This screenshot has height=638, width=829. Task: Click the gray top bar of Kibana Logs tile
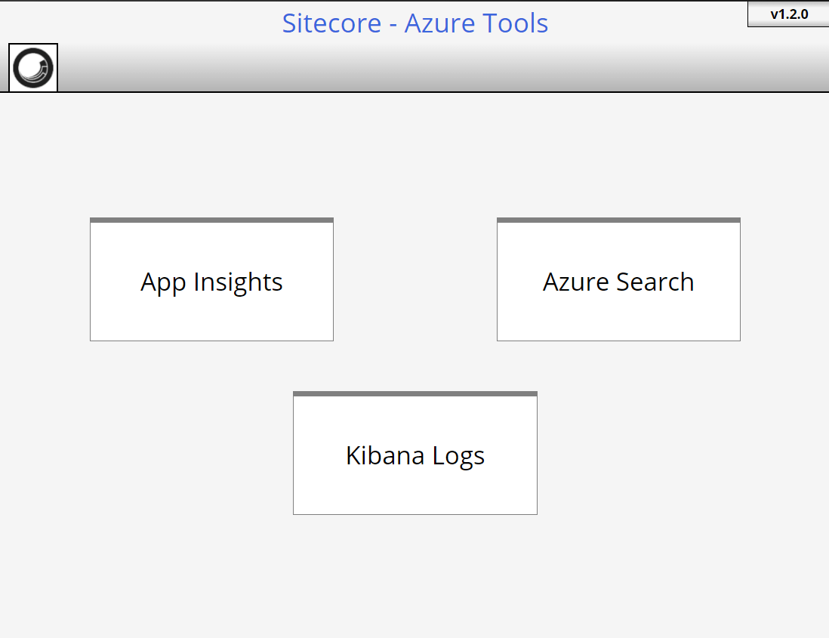(x=414, y=394)
